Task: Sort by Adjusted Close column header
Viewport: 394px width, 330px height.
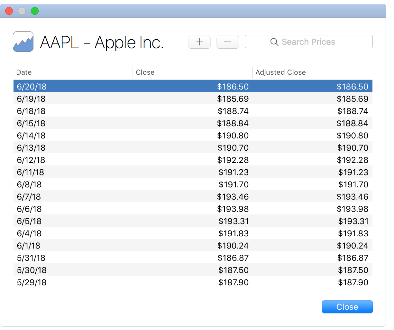Action: click(312, 72)
